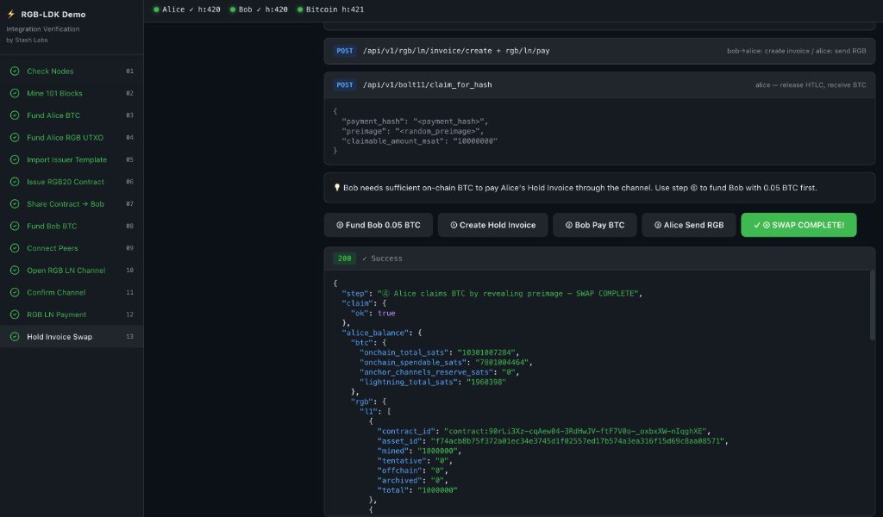Click the Bob Pay BTC button
The width and height of the screenshot is (883, 517).
pos(595,225)
